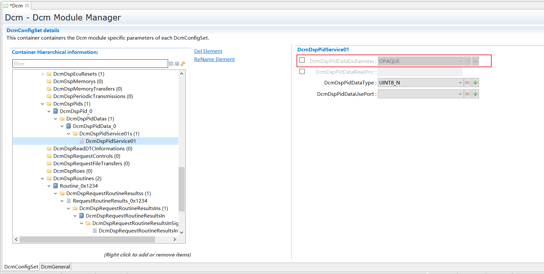
Task: Collapse the DcmDspPids tree node
Action: 43,104
